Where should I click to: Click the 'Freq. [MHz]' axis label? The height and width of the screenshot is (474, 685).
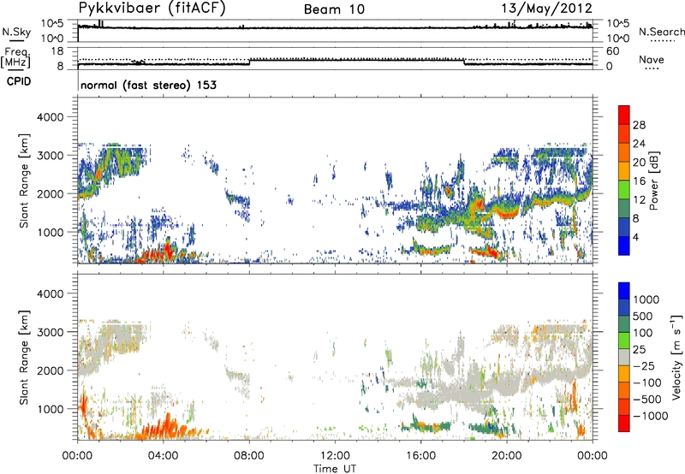[15, 57]
